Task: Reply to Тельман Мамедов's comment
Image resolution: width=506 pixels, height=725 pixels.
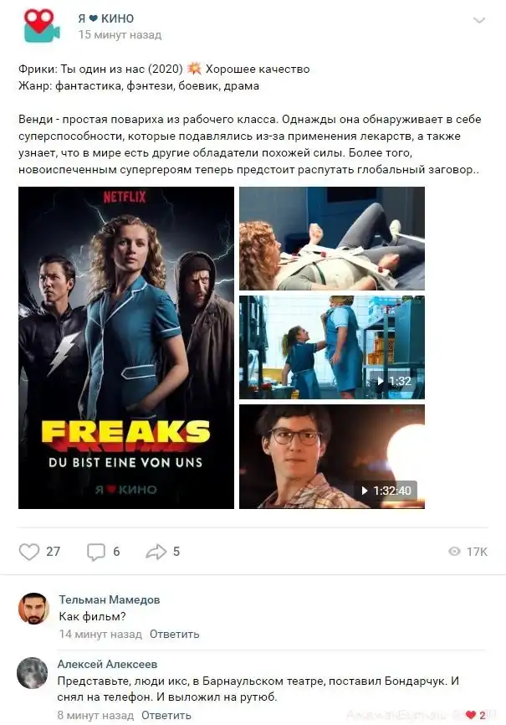Action: pos(174,634)
